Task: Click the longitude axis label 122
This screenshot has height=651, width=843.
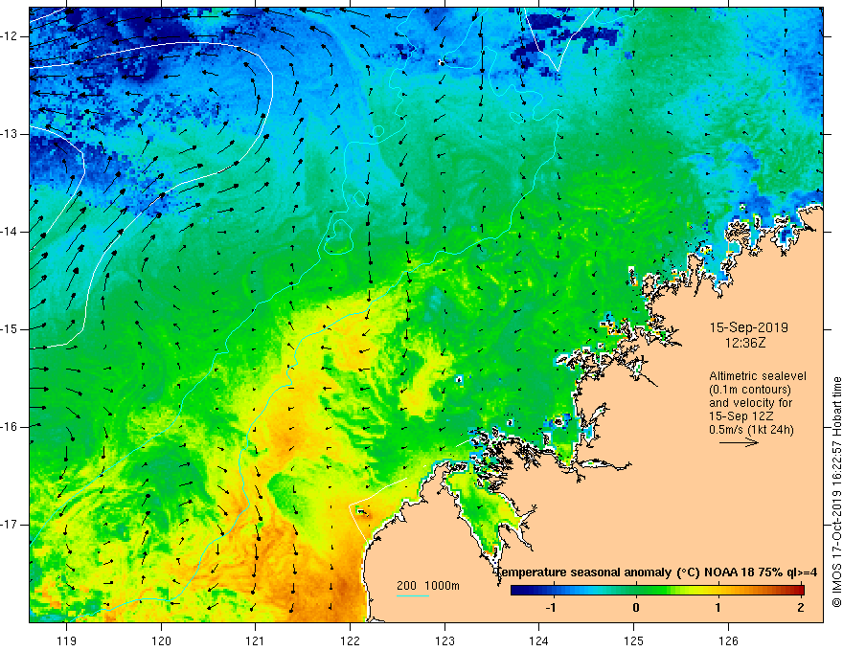Action: [350, 640]
